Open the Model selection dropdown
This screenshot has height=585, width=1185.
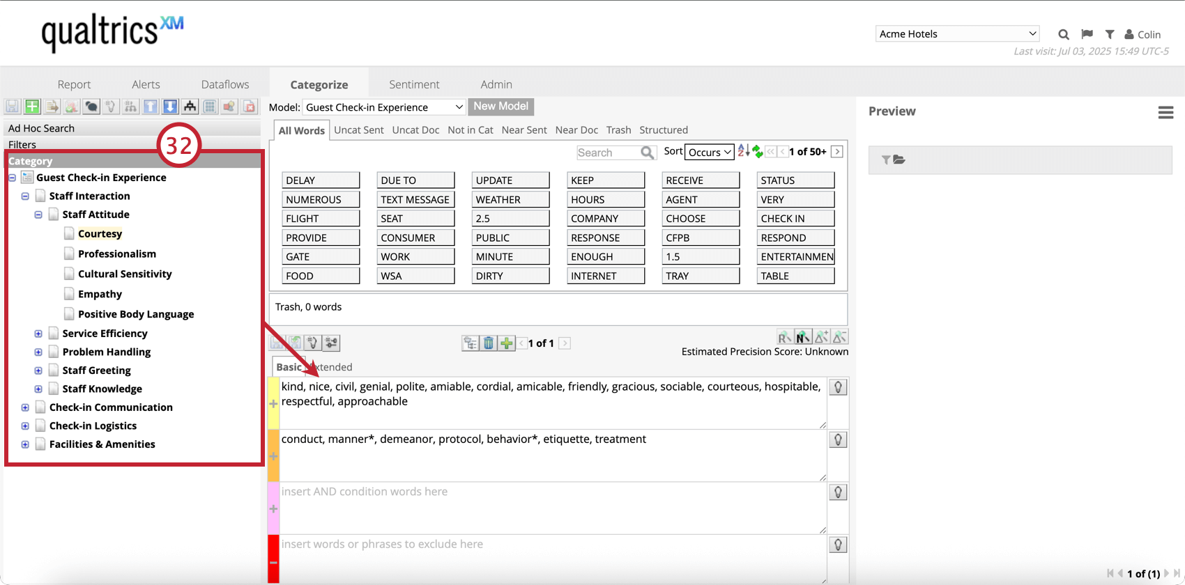(x=383, y=107)
